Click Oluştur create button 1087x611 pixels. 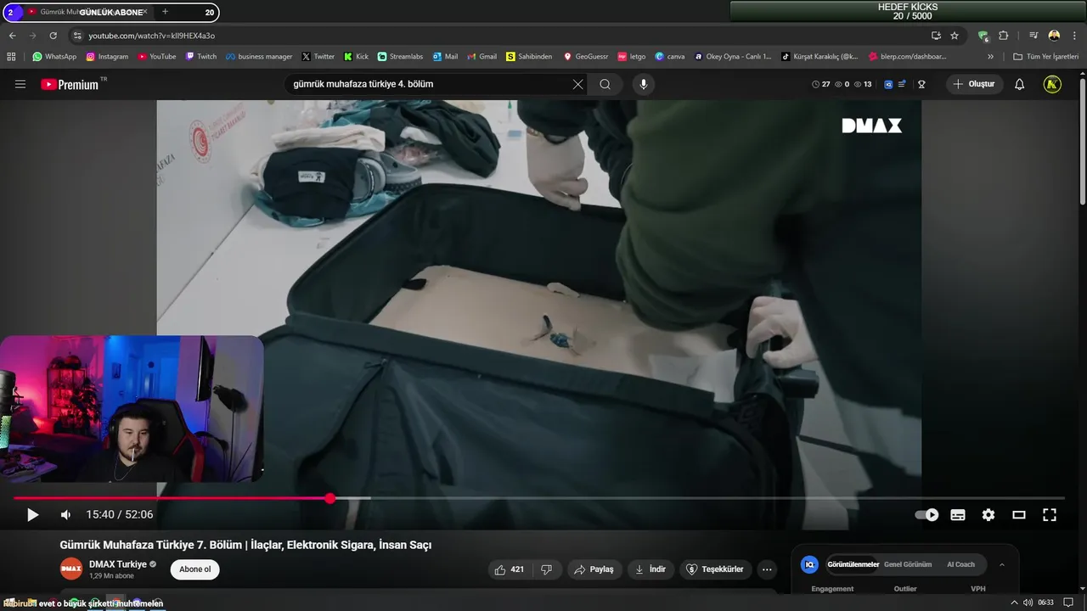974,84
